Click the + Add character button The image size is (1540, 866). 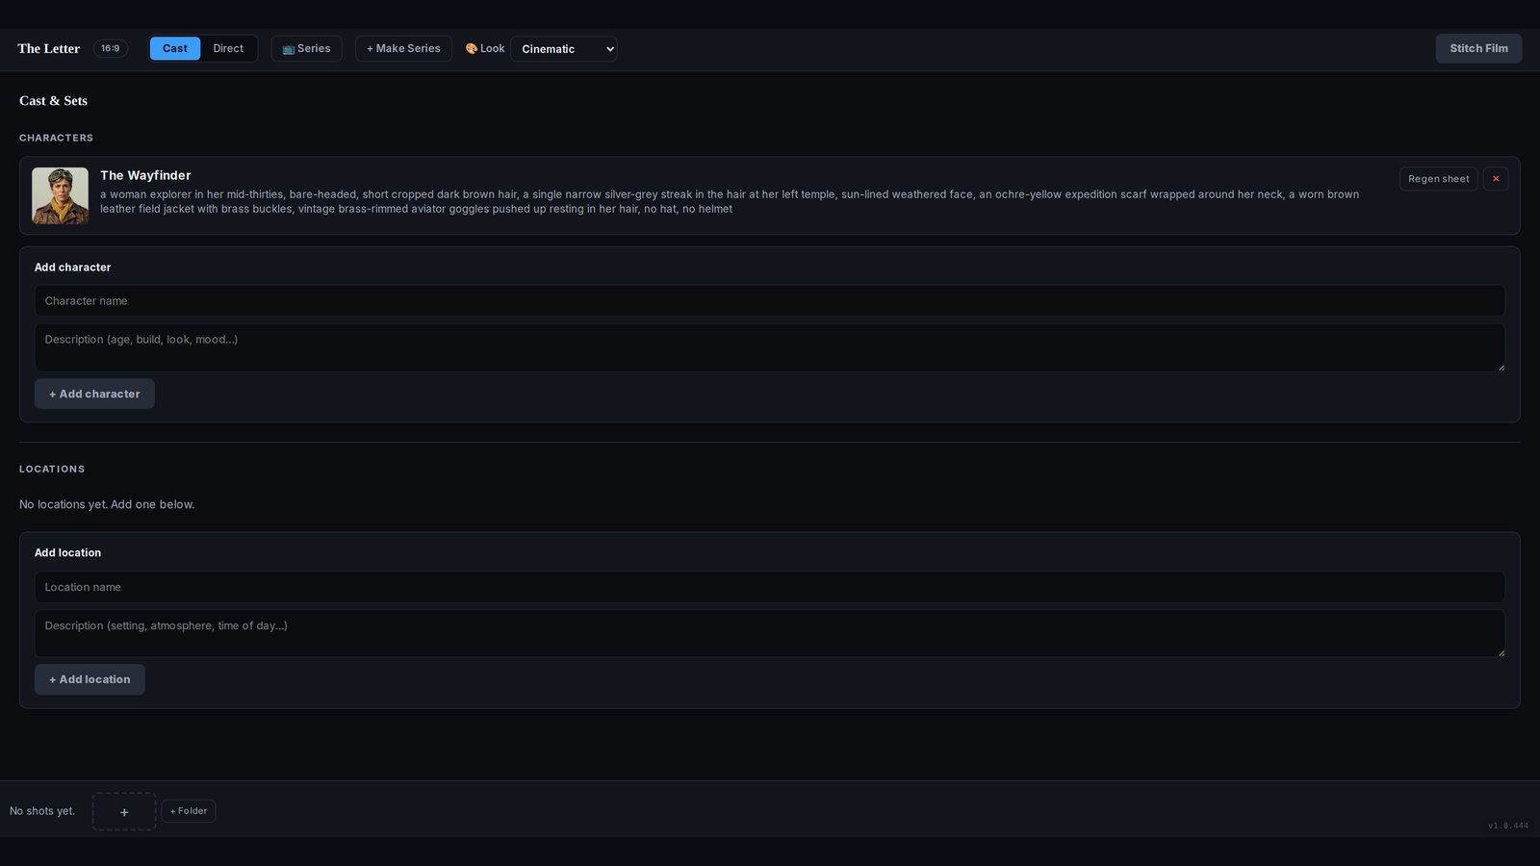[94, 394]
